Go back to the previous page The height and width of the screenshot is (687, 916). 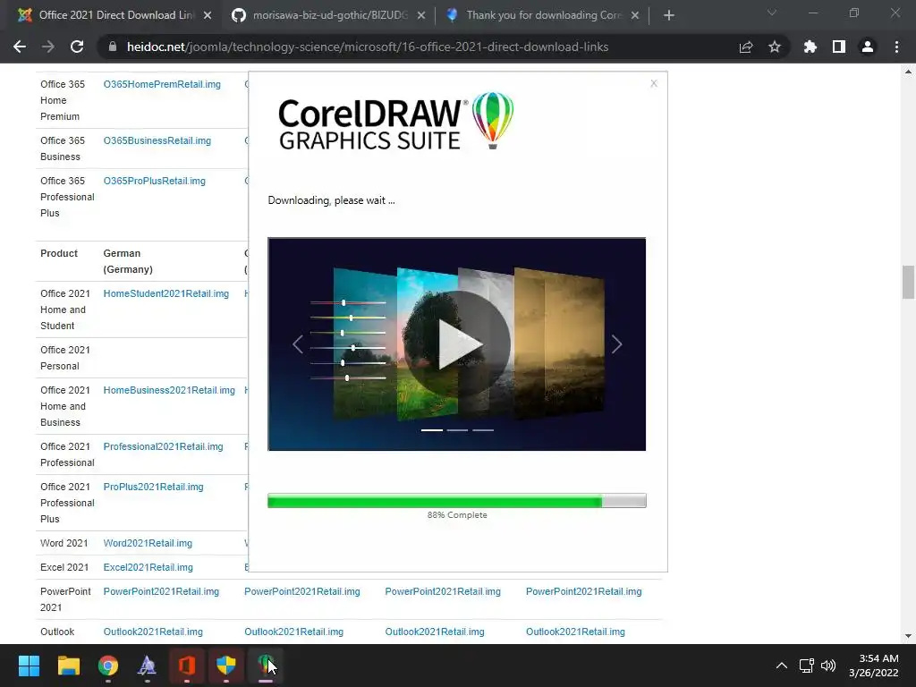(20, 47)
